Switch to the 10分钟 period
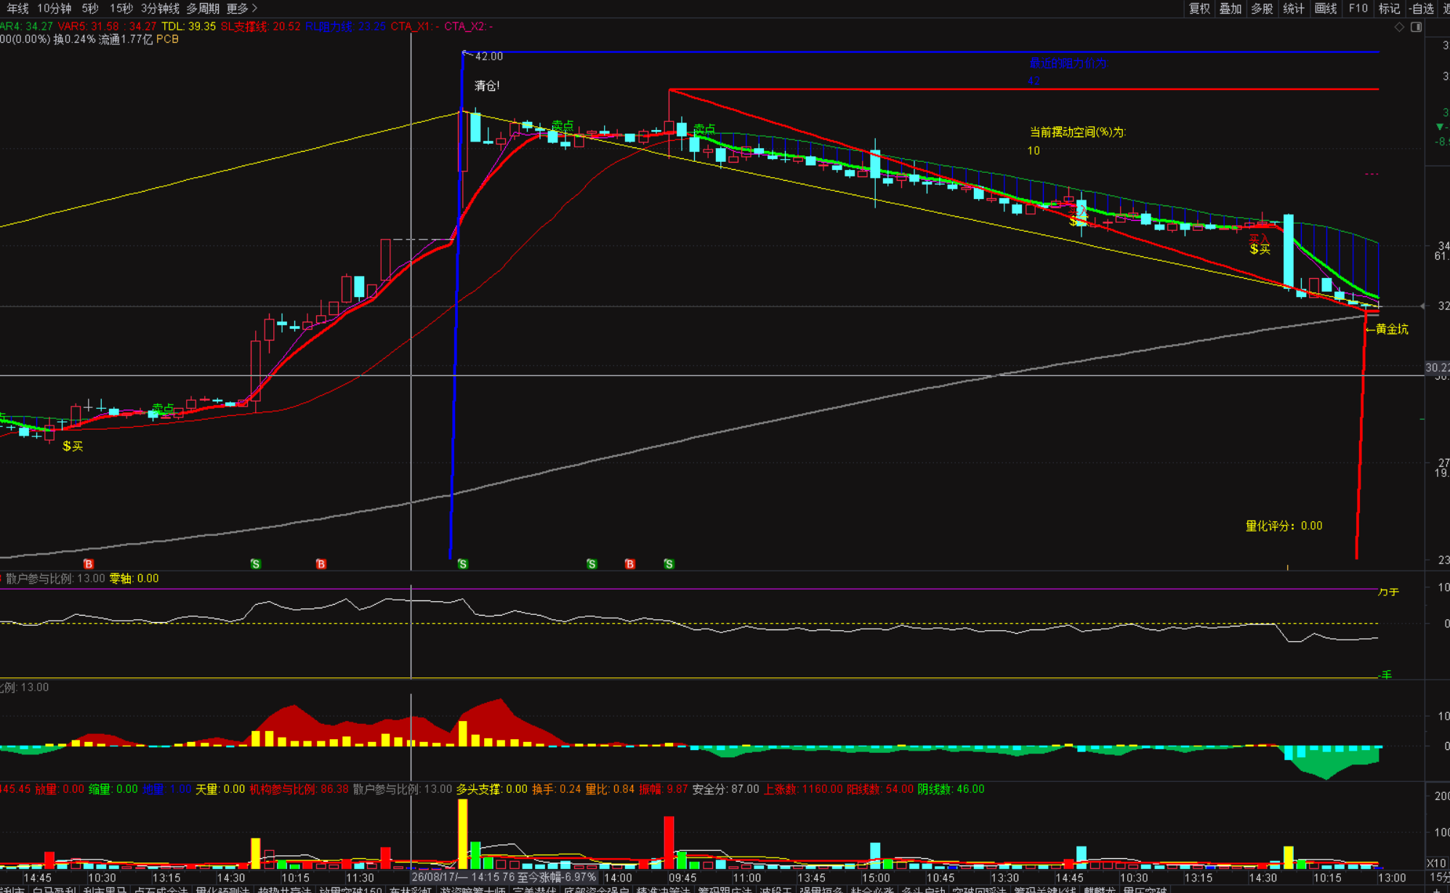The height and width of the screenshot is (893, 1450). pyautogui.click(x=55, y=8)
